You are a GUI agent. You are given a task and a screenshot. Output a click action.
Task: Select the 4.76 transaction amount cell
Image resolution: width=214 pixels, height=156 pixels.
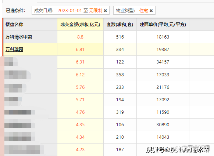coord(80,112)
